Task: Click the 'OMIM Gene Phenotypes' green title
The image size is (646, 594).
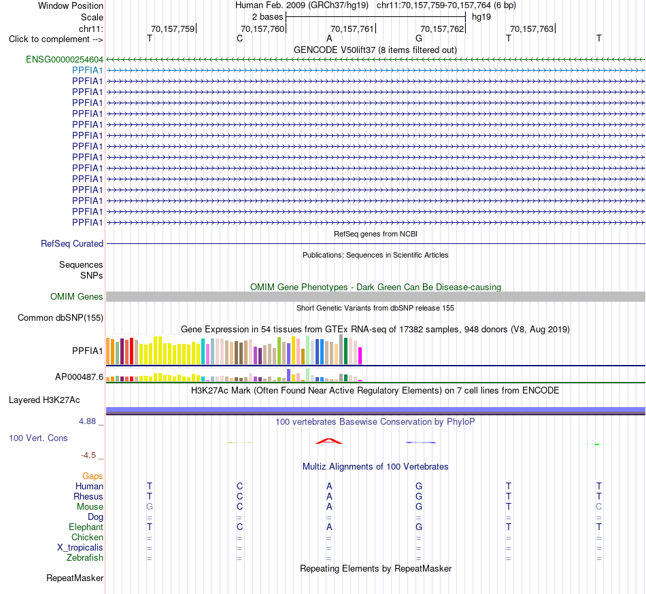Action: coord(375,287)
